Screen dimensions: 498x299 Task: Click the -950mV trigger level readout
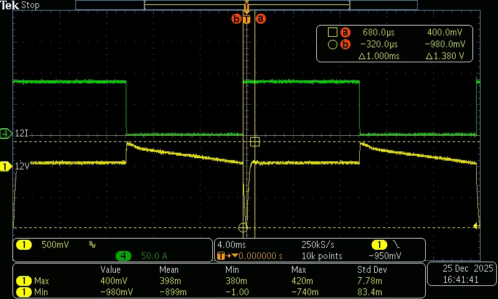[385, 256]
